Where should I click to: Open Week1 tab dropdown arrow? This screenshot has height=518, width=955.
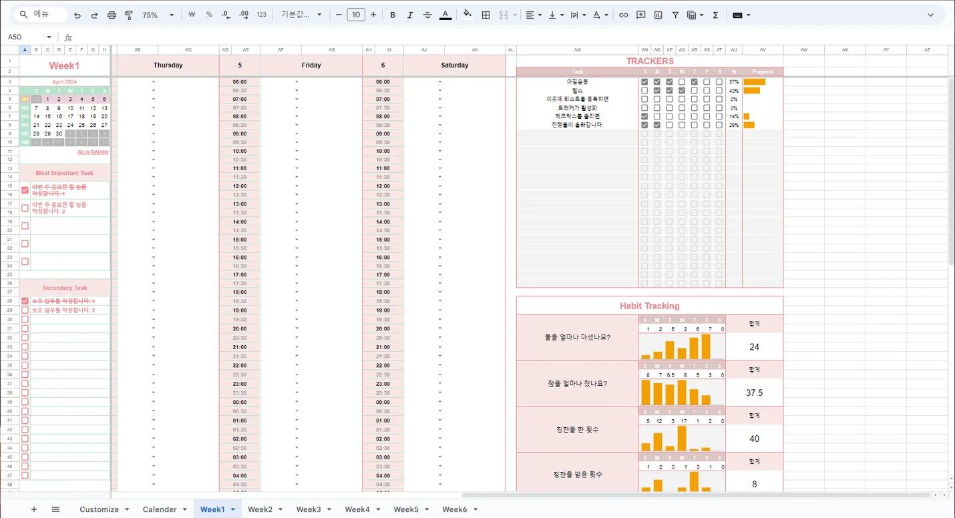point(233,509)
